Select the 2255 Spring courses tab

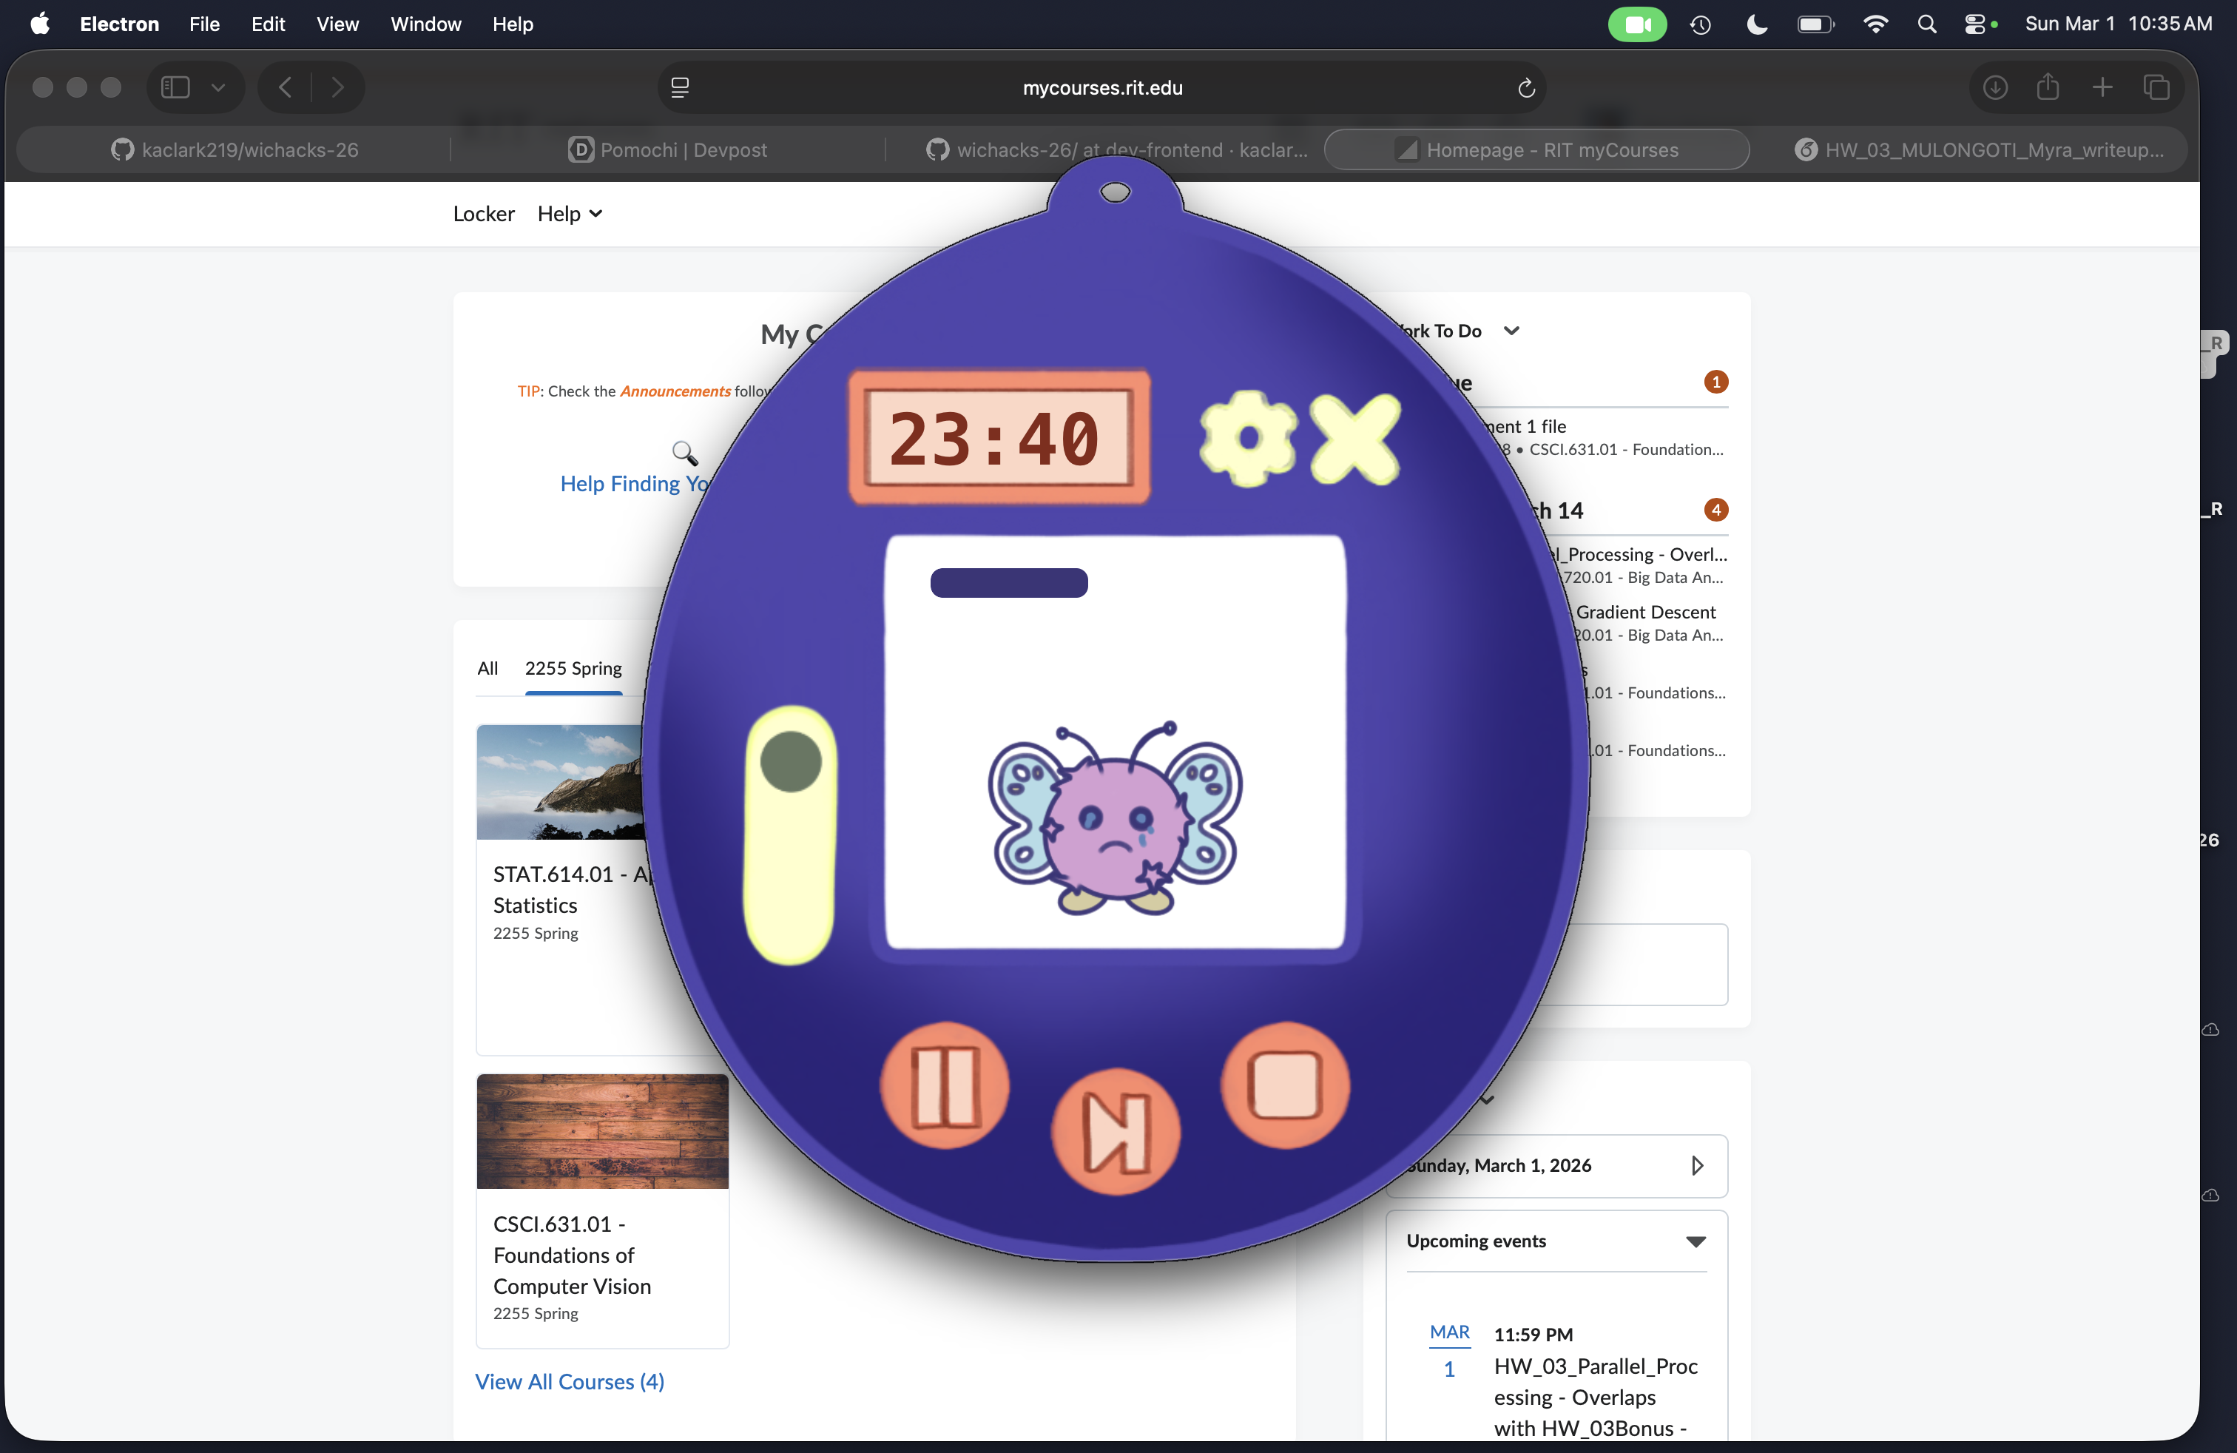(x=573, y=668)
